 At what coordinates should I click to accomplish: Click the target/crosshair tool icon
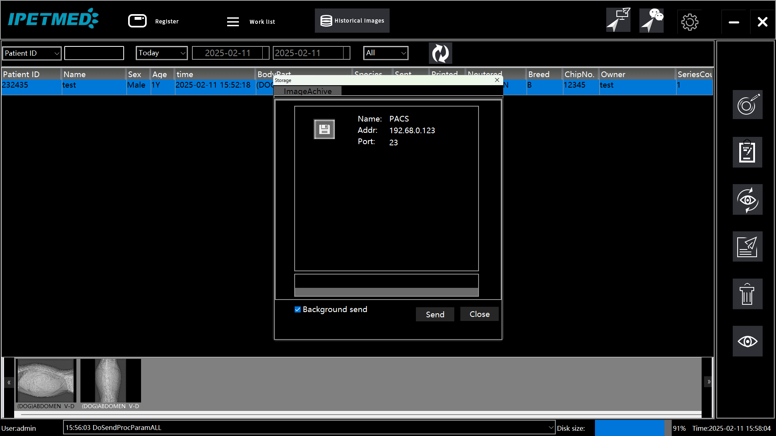pyautogui.click(x=746, y=105)
